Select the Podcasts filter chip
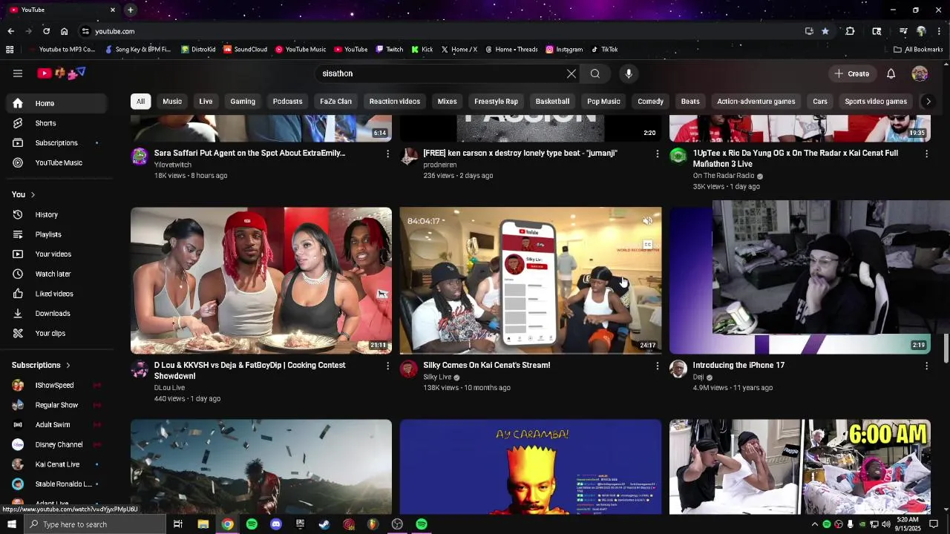 tap(287, 101)
